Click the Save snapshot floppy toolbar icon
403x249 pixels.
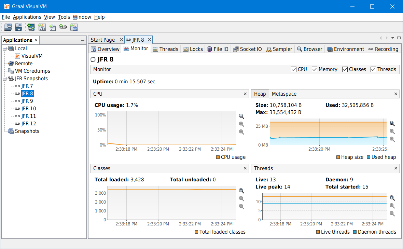click(18, 27)
